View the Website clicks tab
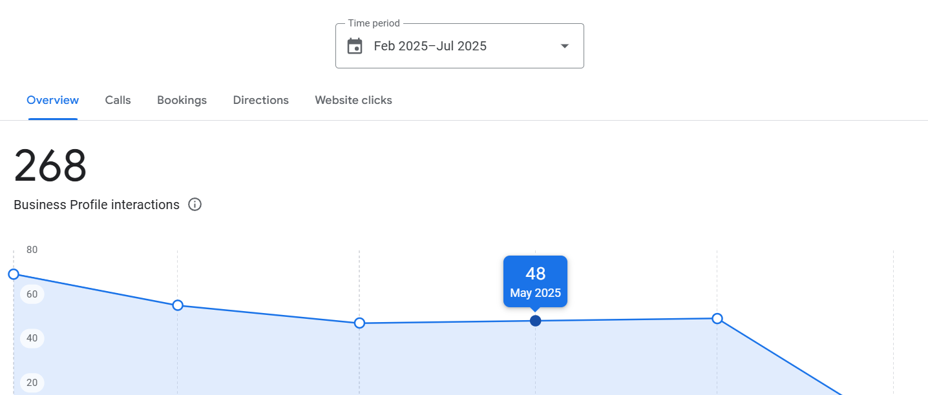 pyautogui.click(x=353, y=100)
